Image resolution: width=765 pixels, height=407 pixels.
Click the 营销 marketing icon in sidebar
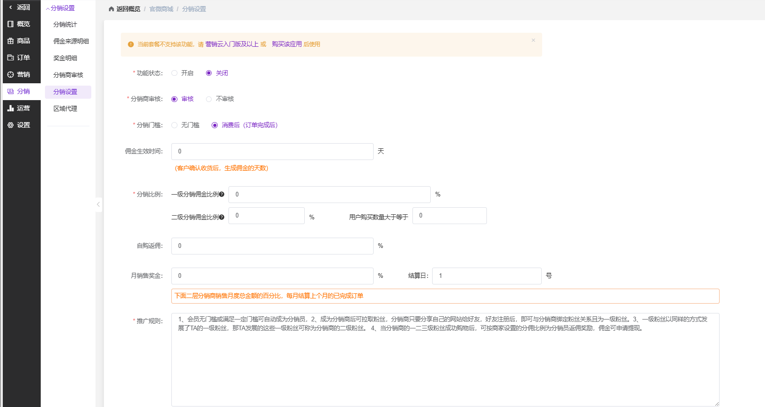pyautogui.click(x=10, y=74)
